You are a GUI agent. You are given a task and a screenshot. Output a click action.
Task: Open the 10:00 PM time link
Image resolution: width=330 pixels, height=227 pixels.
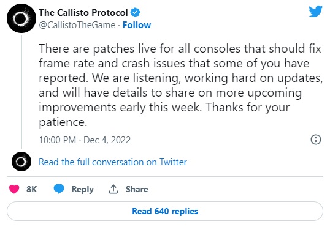pos(58,140)
